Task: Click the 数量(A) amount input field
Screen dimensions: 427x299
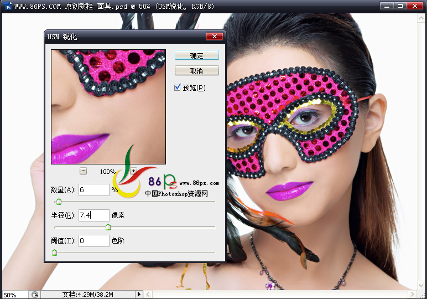Action: 94,190
